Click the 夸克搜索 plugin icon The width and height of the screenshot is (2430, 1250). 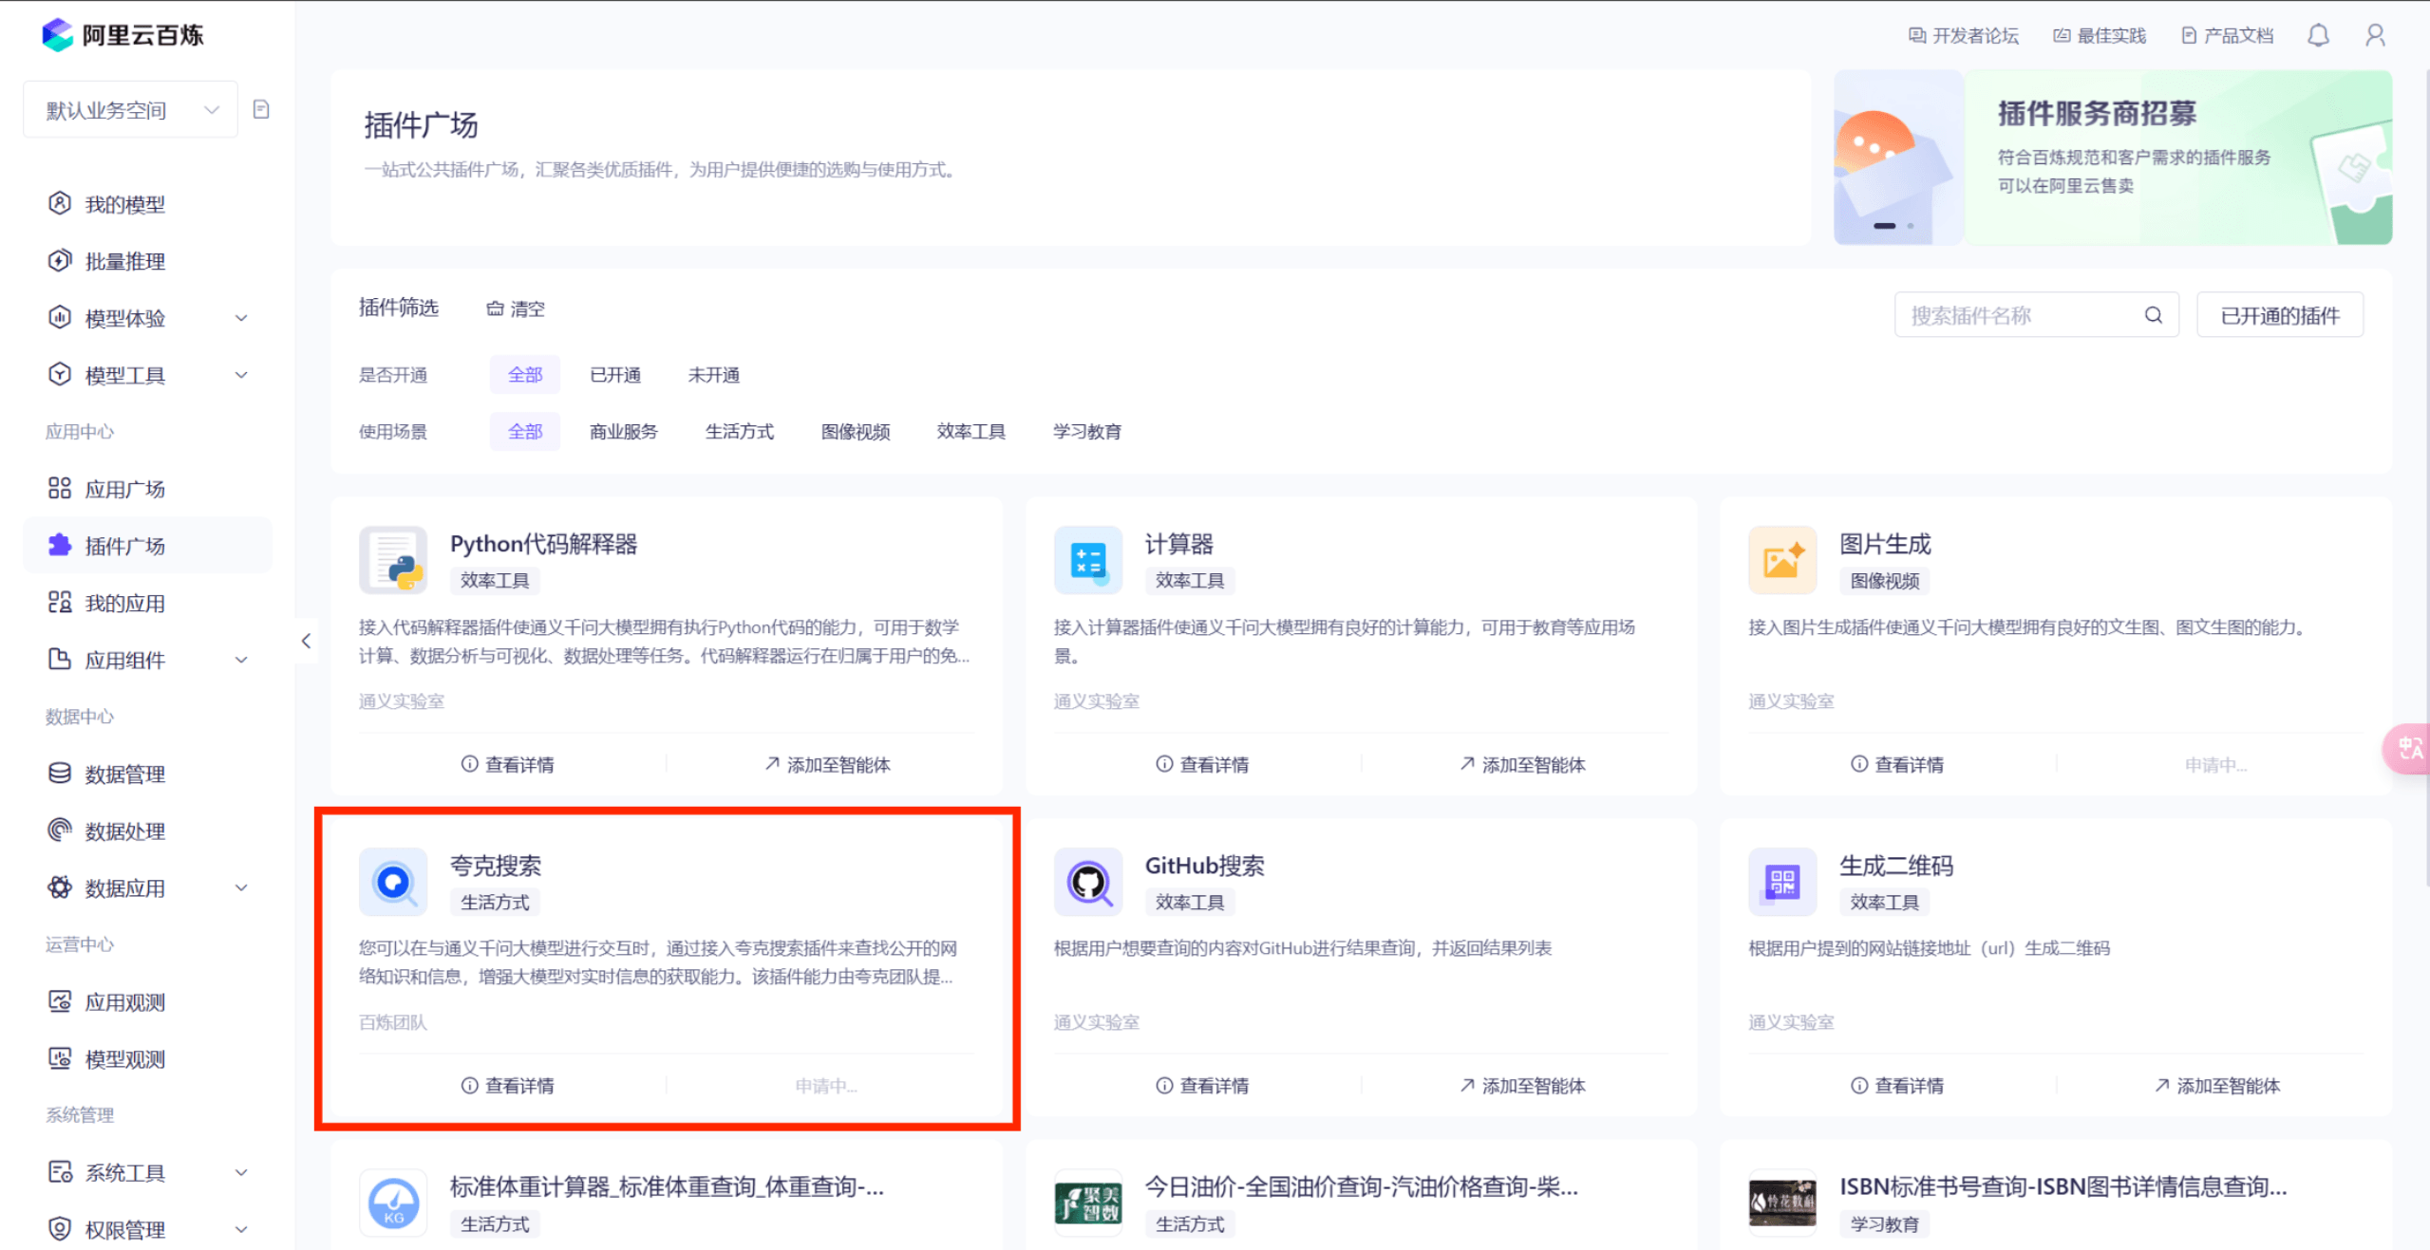click(393, 882)
